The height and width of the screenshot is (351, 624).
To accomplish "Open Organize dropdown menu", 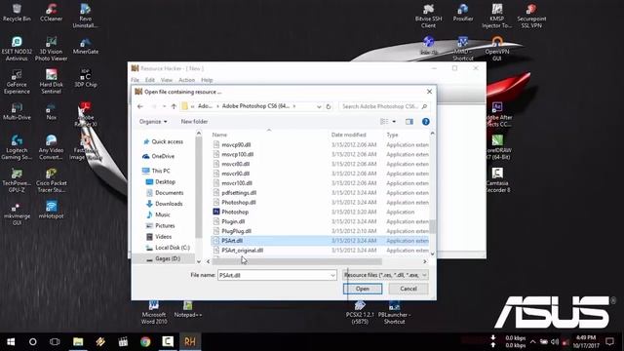I will (x=153, y=121).
